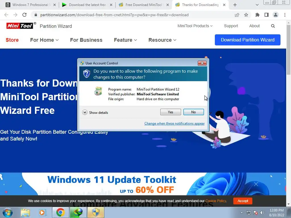Viewport: 291px width, 218px height.
Task: Click the Chrome taskbar icon
Action: tap(60, 212)
